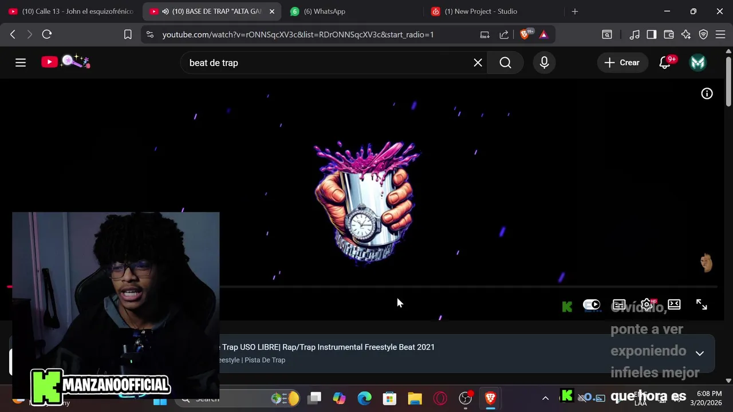This screenshot has height=412, width=733.
Task: Open Leo AI sparkle icon
Action: click(686, 34)
